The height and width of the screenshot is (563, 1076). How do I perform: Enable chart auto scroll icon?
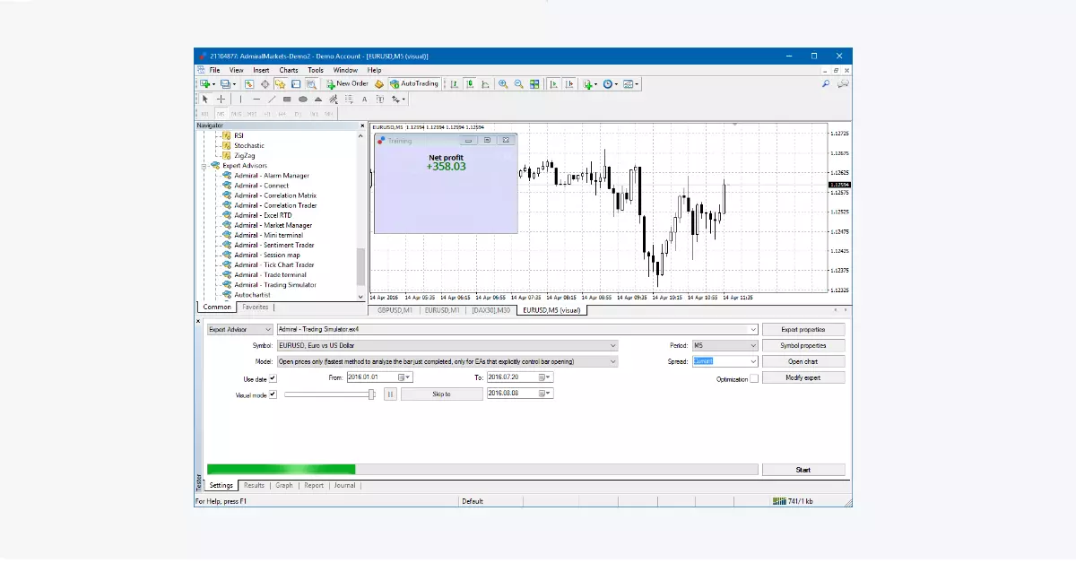pyautogui.click(x=553, y=83)
